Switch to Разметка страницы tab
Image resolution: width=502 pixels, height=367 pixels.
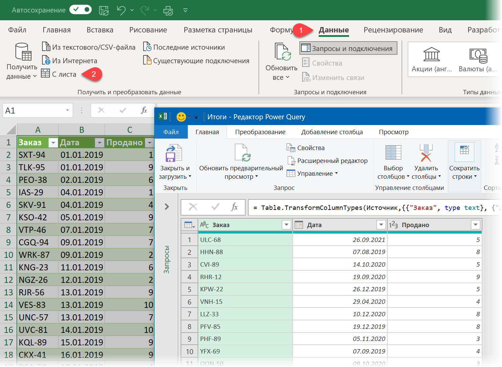click(x=218, y=30)
